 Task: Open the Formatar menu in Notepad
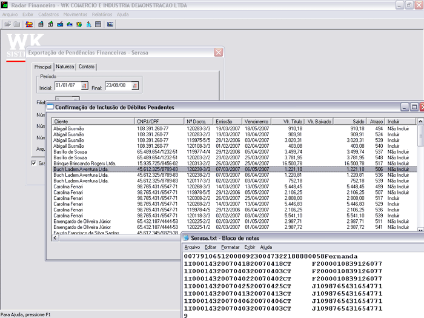[x=230, y=247]
